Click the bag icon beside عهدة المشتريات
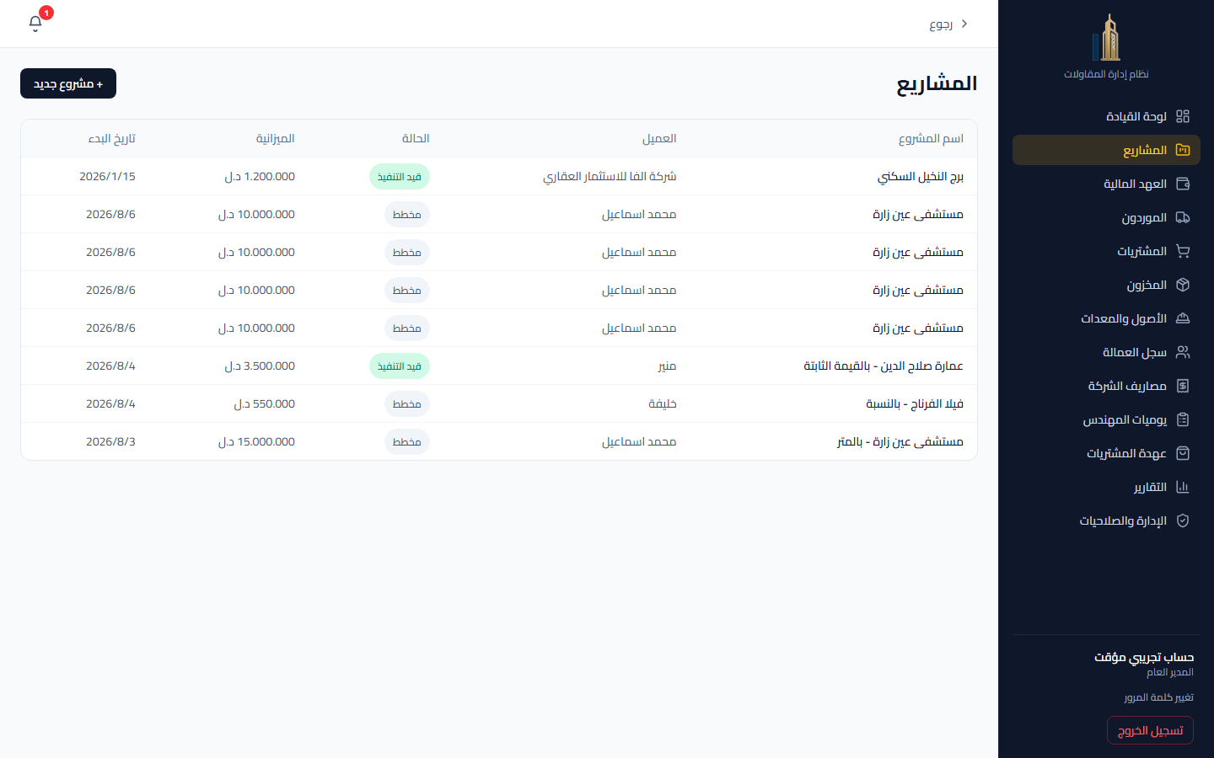Screen dimensions: 1214x758 1183,453
